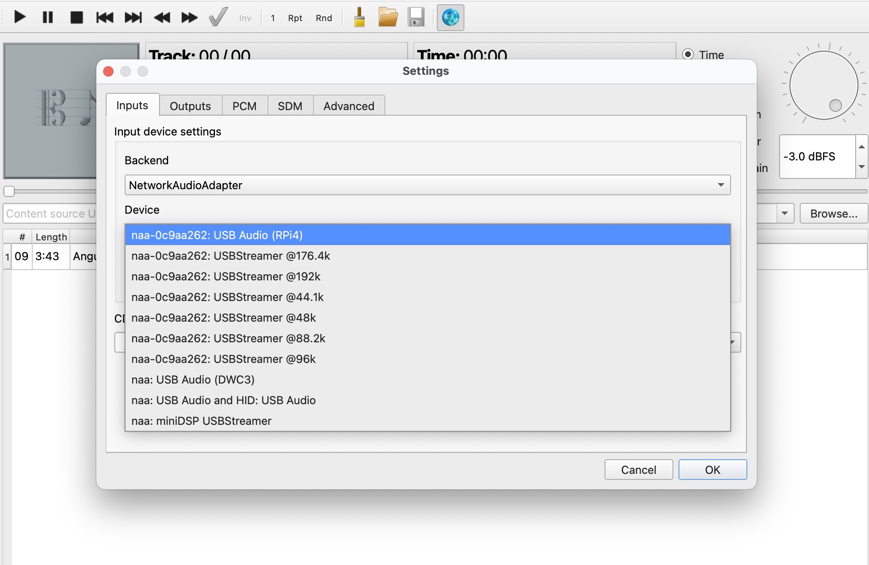Click the Length column header in the playlist

(x=51, y=237)
